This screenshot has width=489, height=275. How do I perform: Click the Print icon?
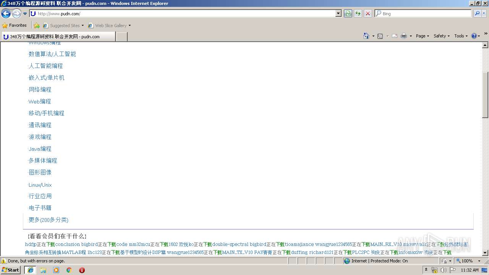pos(404,36)
